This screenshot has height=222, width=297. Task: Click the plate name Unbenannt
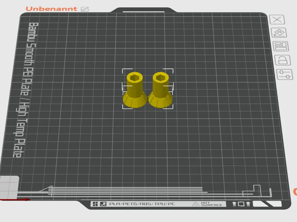point(51,9)
